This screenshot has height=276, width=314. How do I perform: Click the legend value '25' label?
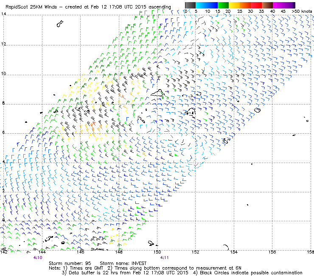(x=240, y=11)
